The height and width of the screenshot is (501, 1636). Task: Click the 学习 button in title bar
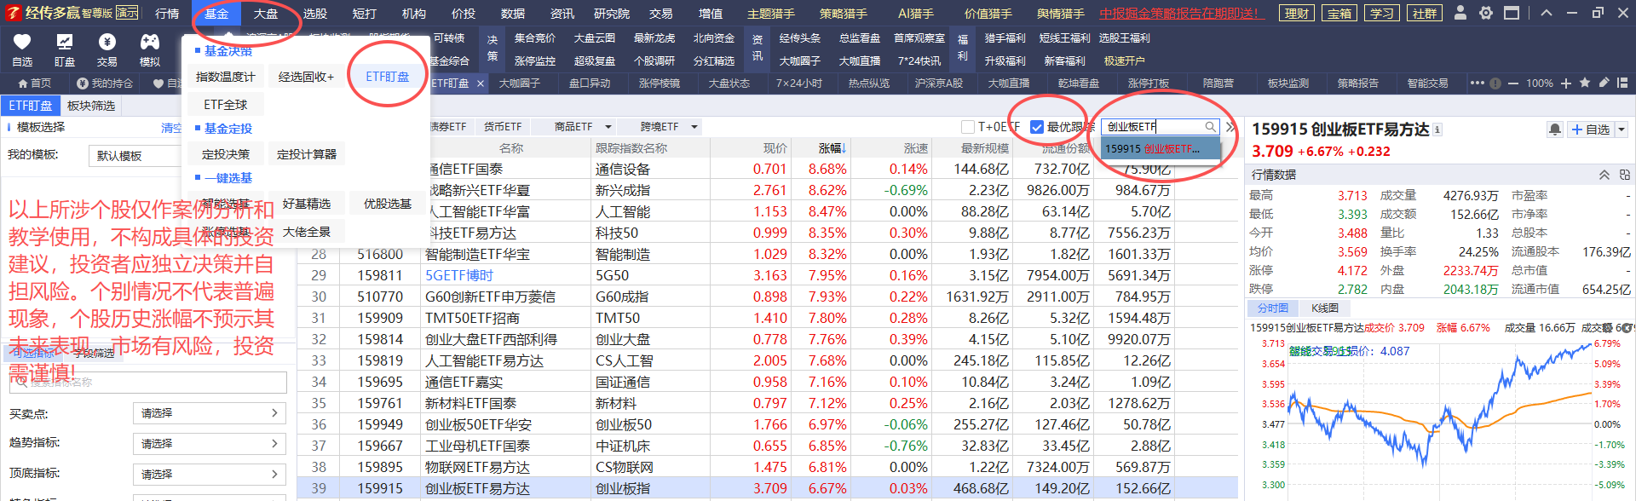pos(1382,14)
